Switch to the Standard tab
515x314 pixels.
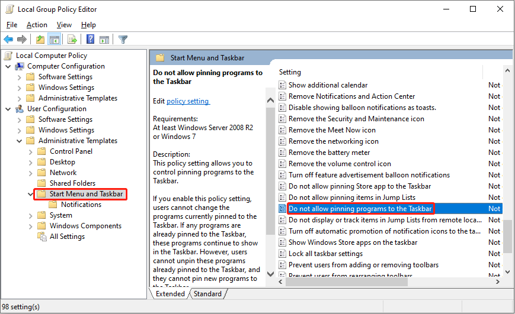(207, 294)
